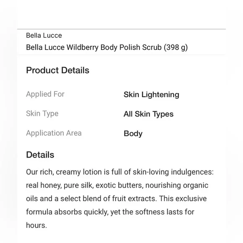This screenshot has width=243, height=243.
Task: Click the Skin Type label
Action: pos(42,114)
